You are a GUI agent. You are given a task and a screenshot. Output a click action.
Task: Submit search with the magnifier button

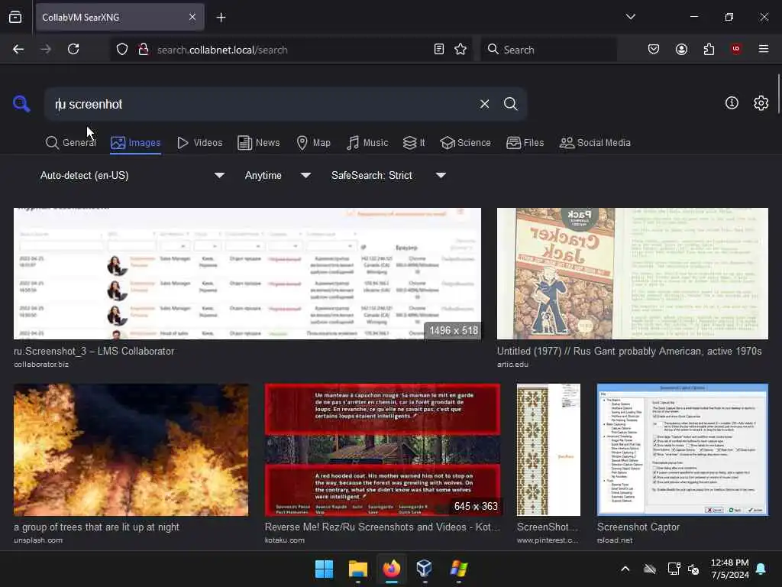(x=511, y=104)
